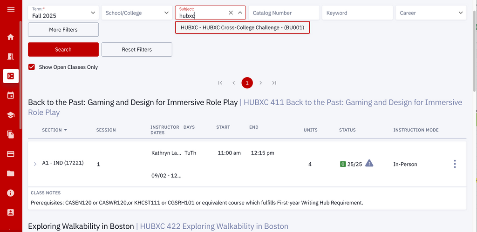477x232 pixels.
Task: Go to next results page arrow
Action: click(260, 83)
